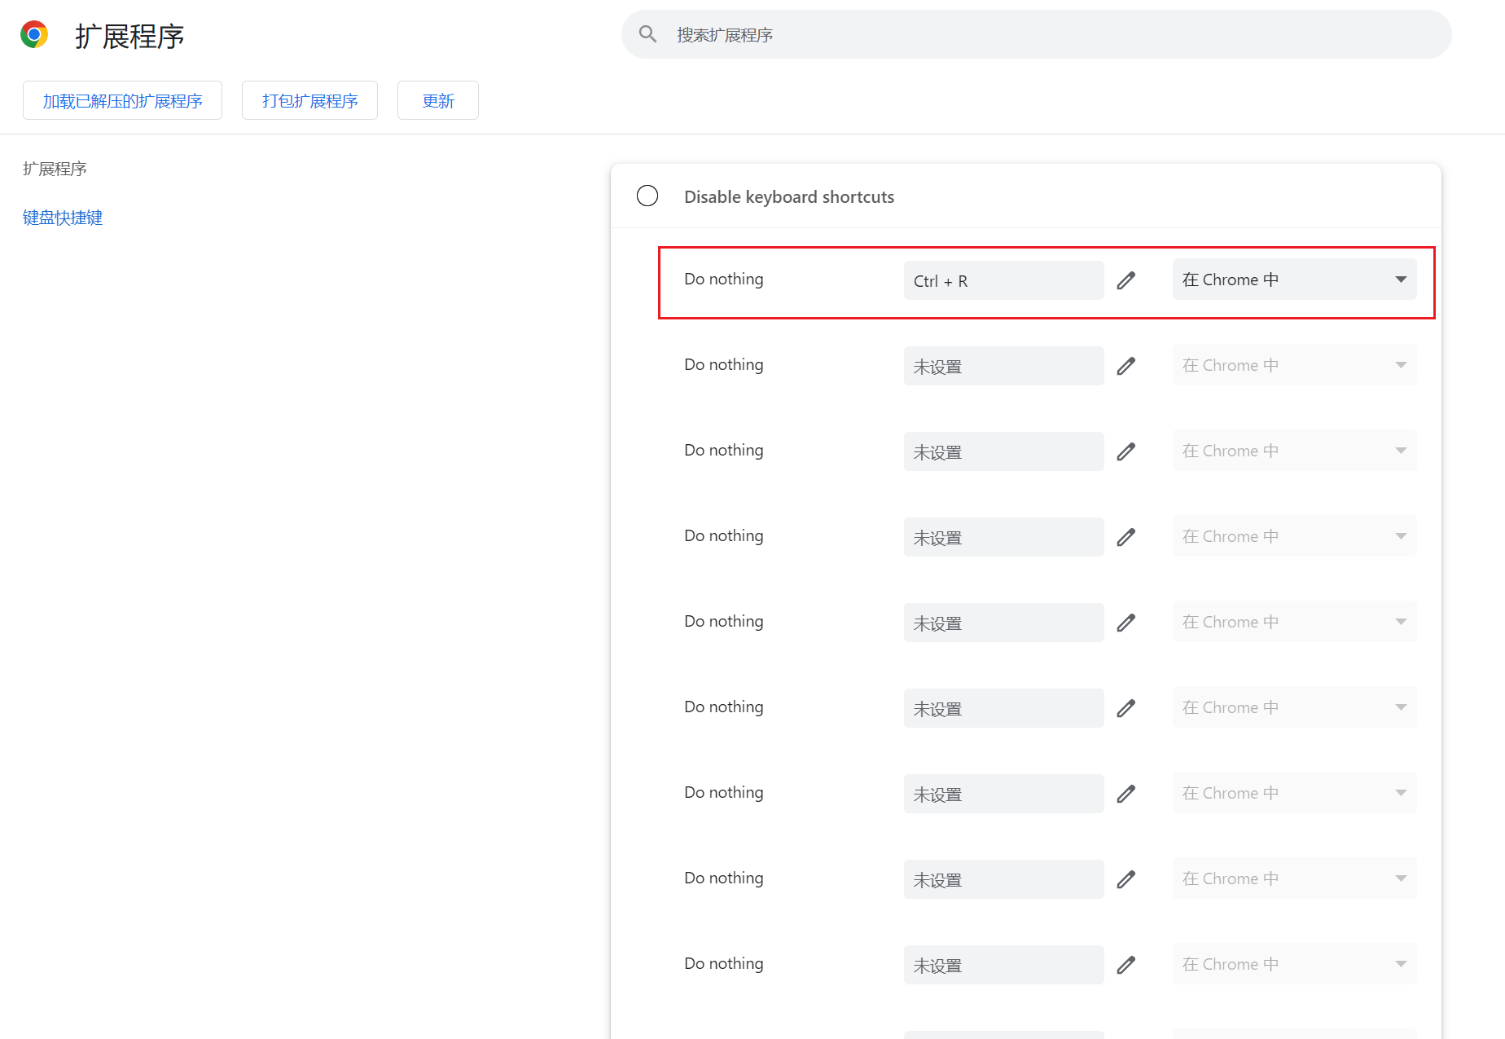The image size is (1505, 1039).
Task: Open the 扩展程序 sidebar item
Action: click(x=55, y=169)
